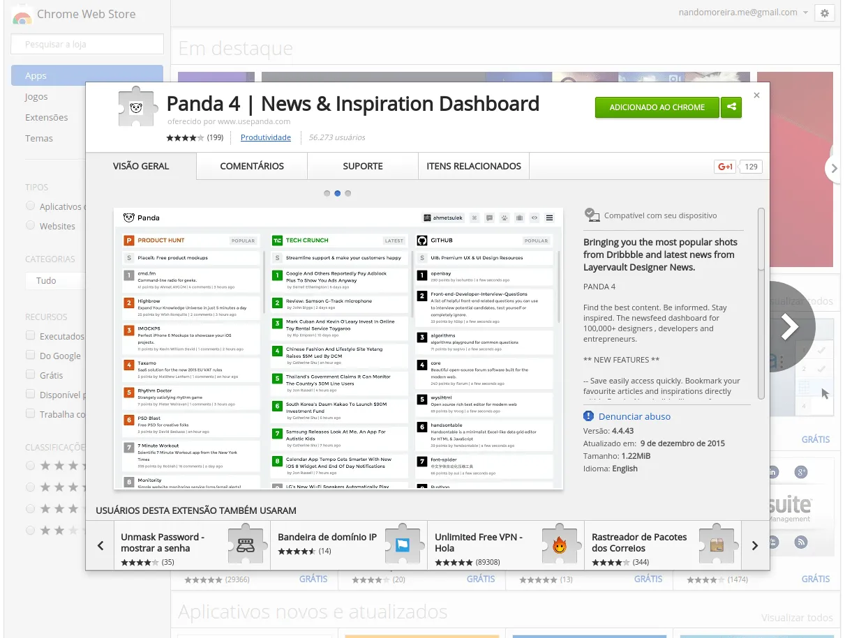Click the Panda dashboard screenshot
Viewport: 845px width, 638px height.
[x=338, y=348]
